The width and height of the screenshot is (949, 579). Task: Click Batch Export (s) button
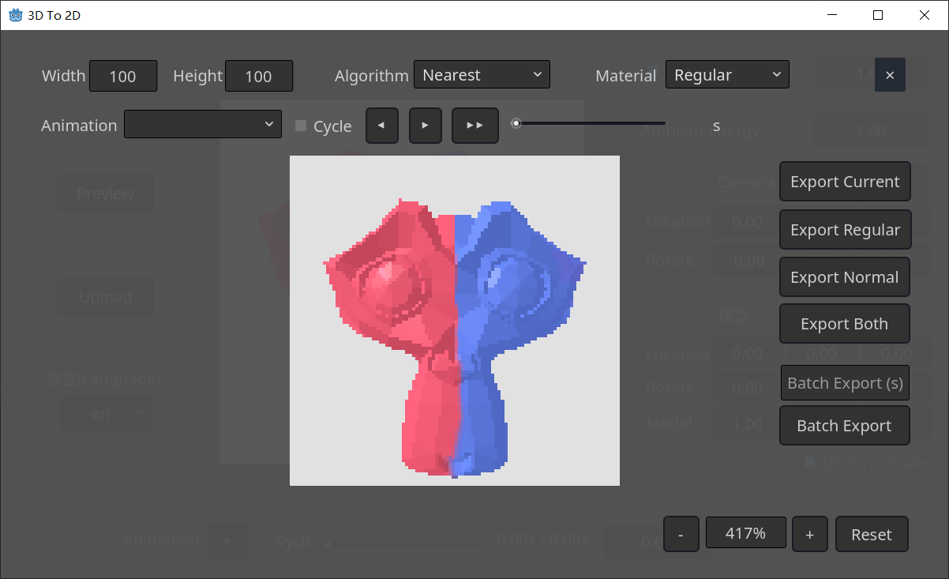click(x=845, y=383)
